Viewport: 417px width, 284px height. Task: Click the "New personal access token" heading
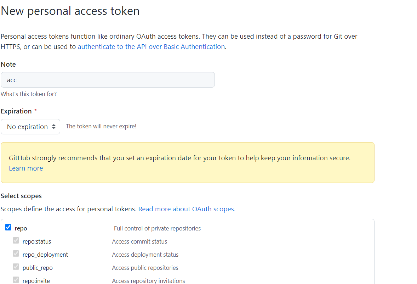pyautogui.click(x=70, y=11)
